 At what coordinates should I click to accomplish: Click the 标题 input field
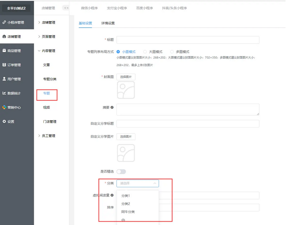(x=188, y=40)
